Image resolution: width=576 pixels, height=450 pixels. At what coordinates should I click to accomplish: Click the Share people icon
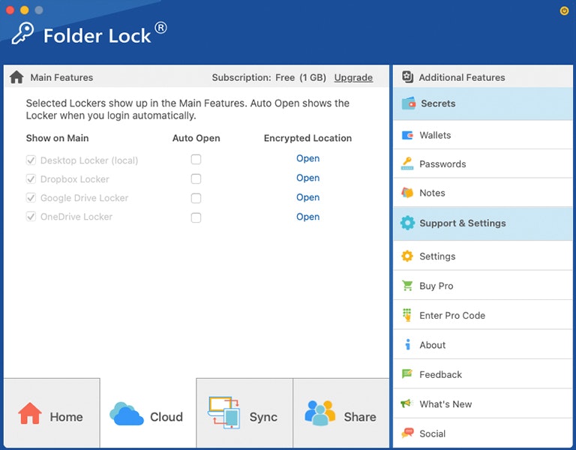click(320, 413)
